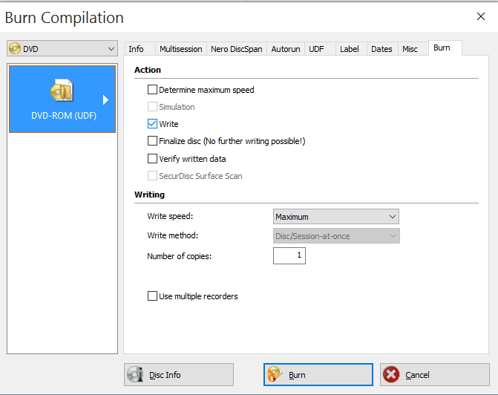The height and width of the screenshot is (395, 498).
Task: Click the DVD-ROM (UDF) compilation icon
Action: (x=62, y=91)
